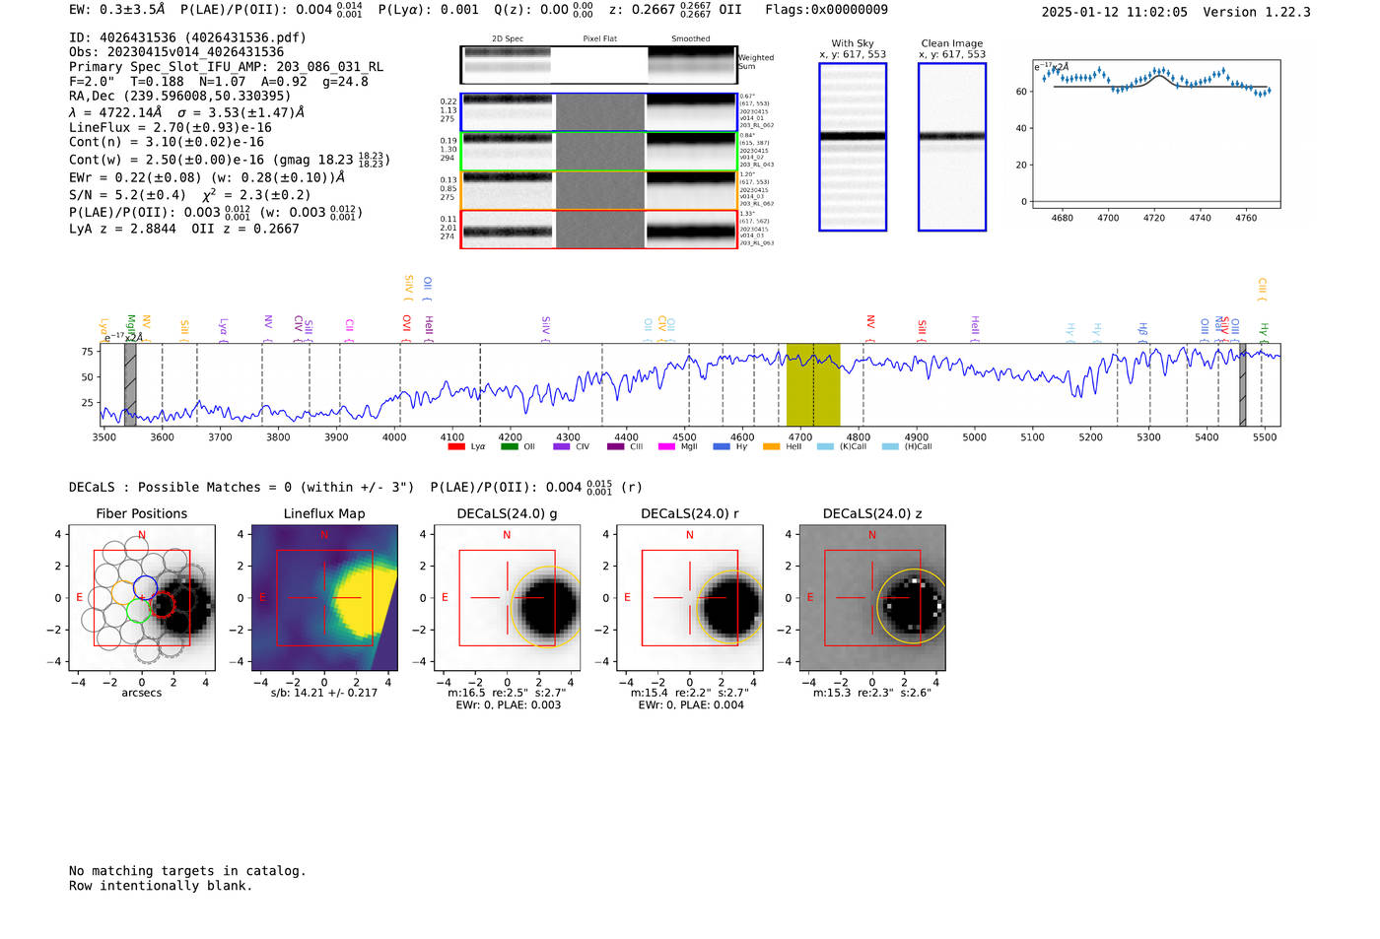Click the orange-bordered fiber 2D spectrum row
This screenshot has height=939, width=1380.
point(598,190)
